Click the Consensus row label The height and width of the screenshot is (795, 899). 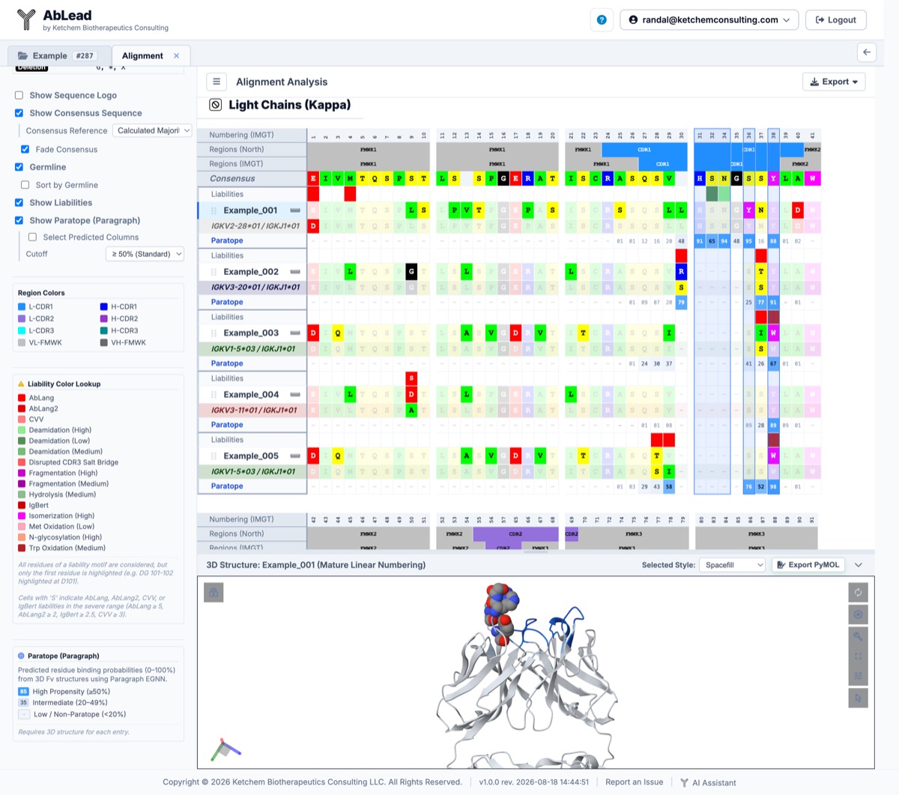coord(232,178)
